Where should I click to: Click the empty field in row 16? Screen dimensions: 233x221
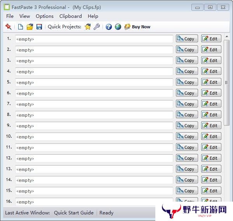click(x=94, y=202)
